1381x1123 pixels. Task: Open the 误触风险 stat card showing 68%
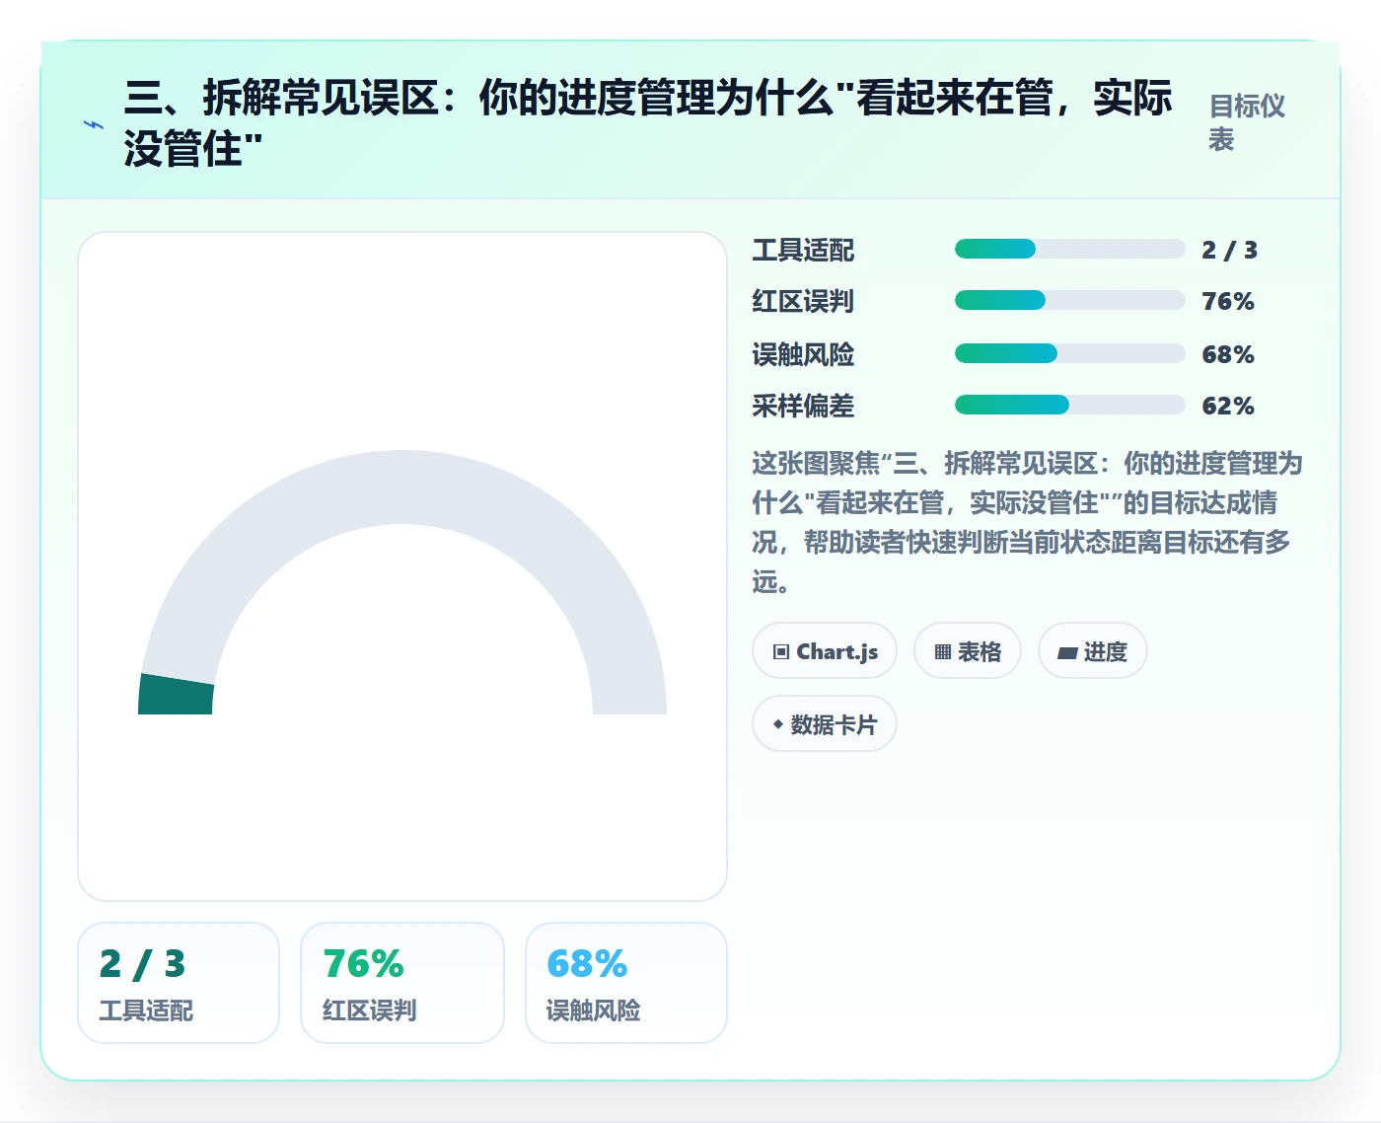[x=626, y=983]
